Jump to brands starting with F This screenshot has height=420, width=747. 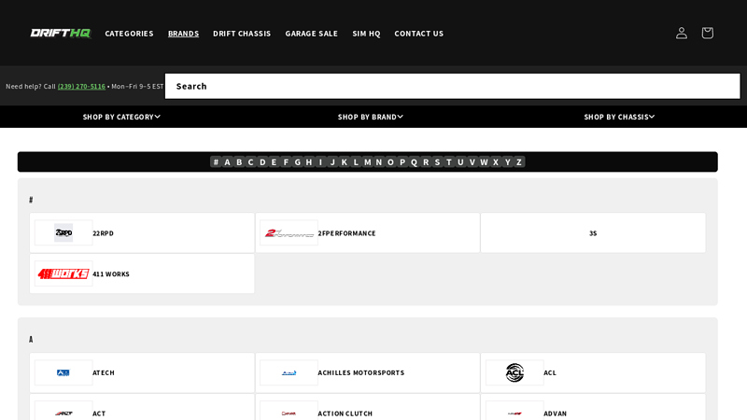tap(286, 161)
